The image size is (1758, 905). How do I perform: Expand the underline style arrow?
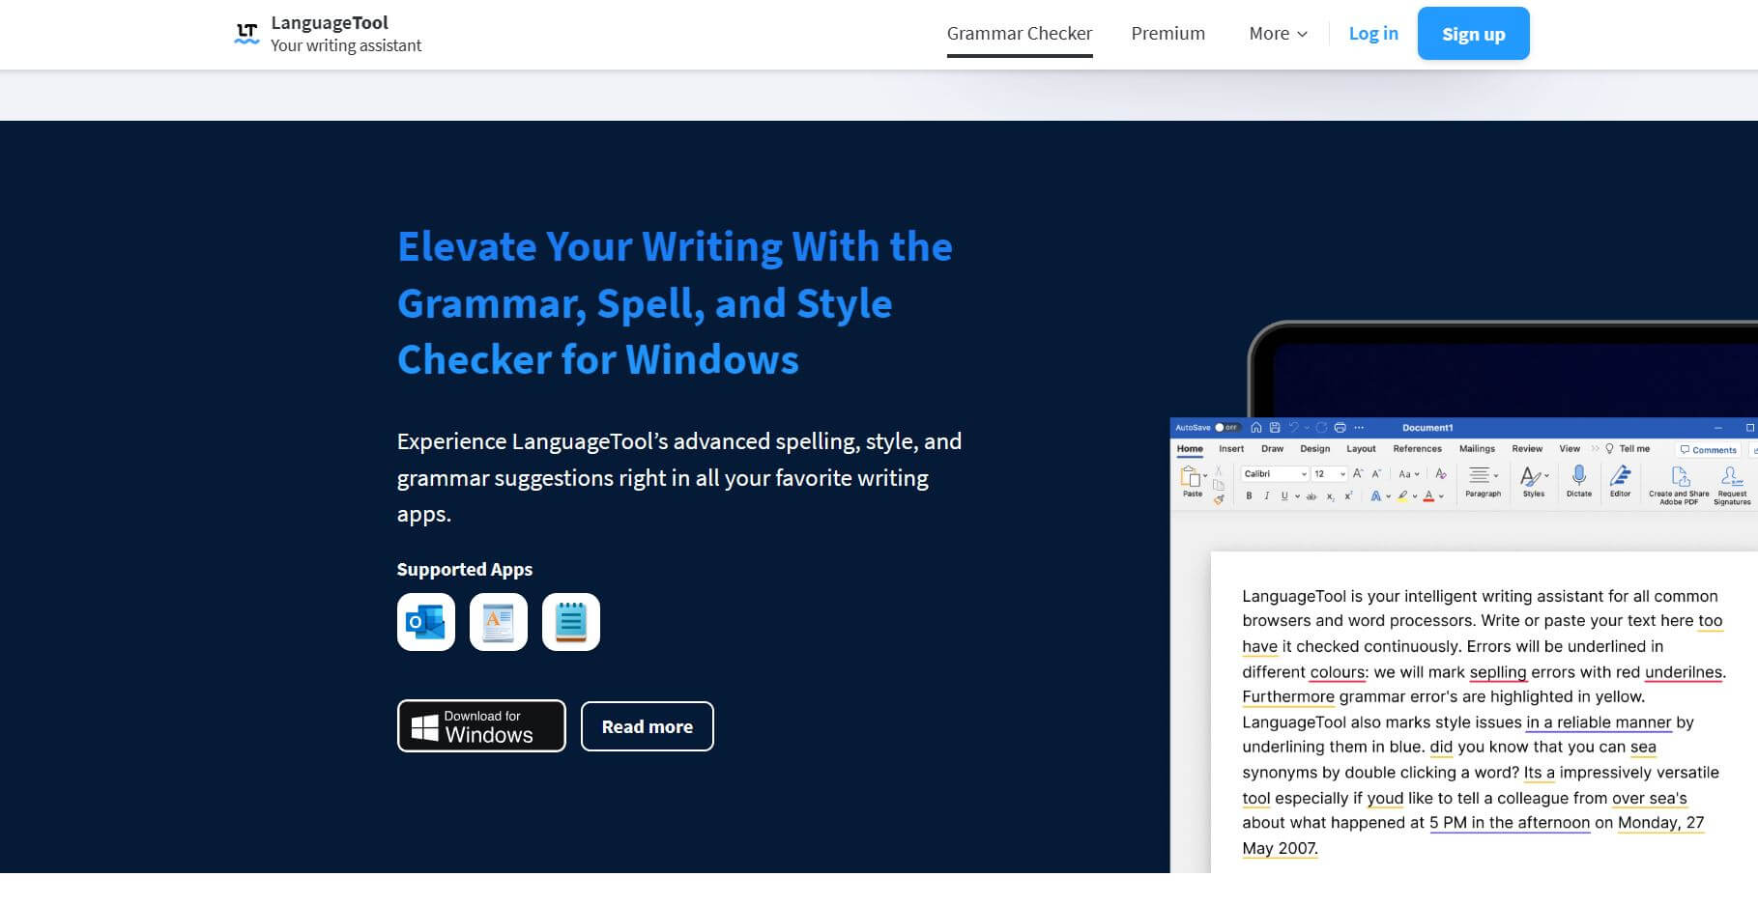[1297, 496]
